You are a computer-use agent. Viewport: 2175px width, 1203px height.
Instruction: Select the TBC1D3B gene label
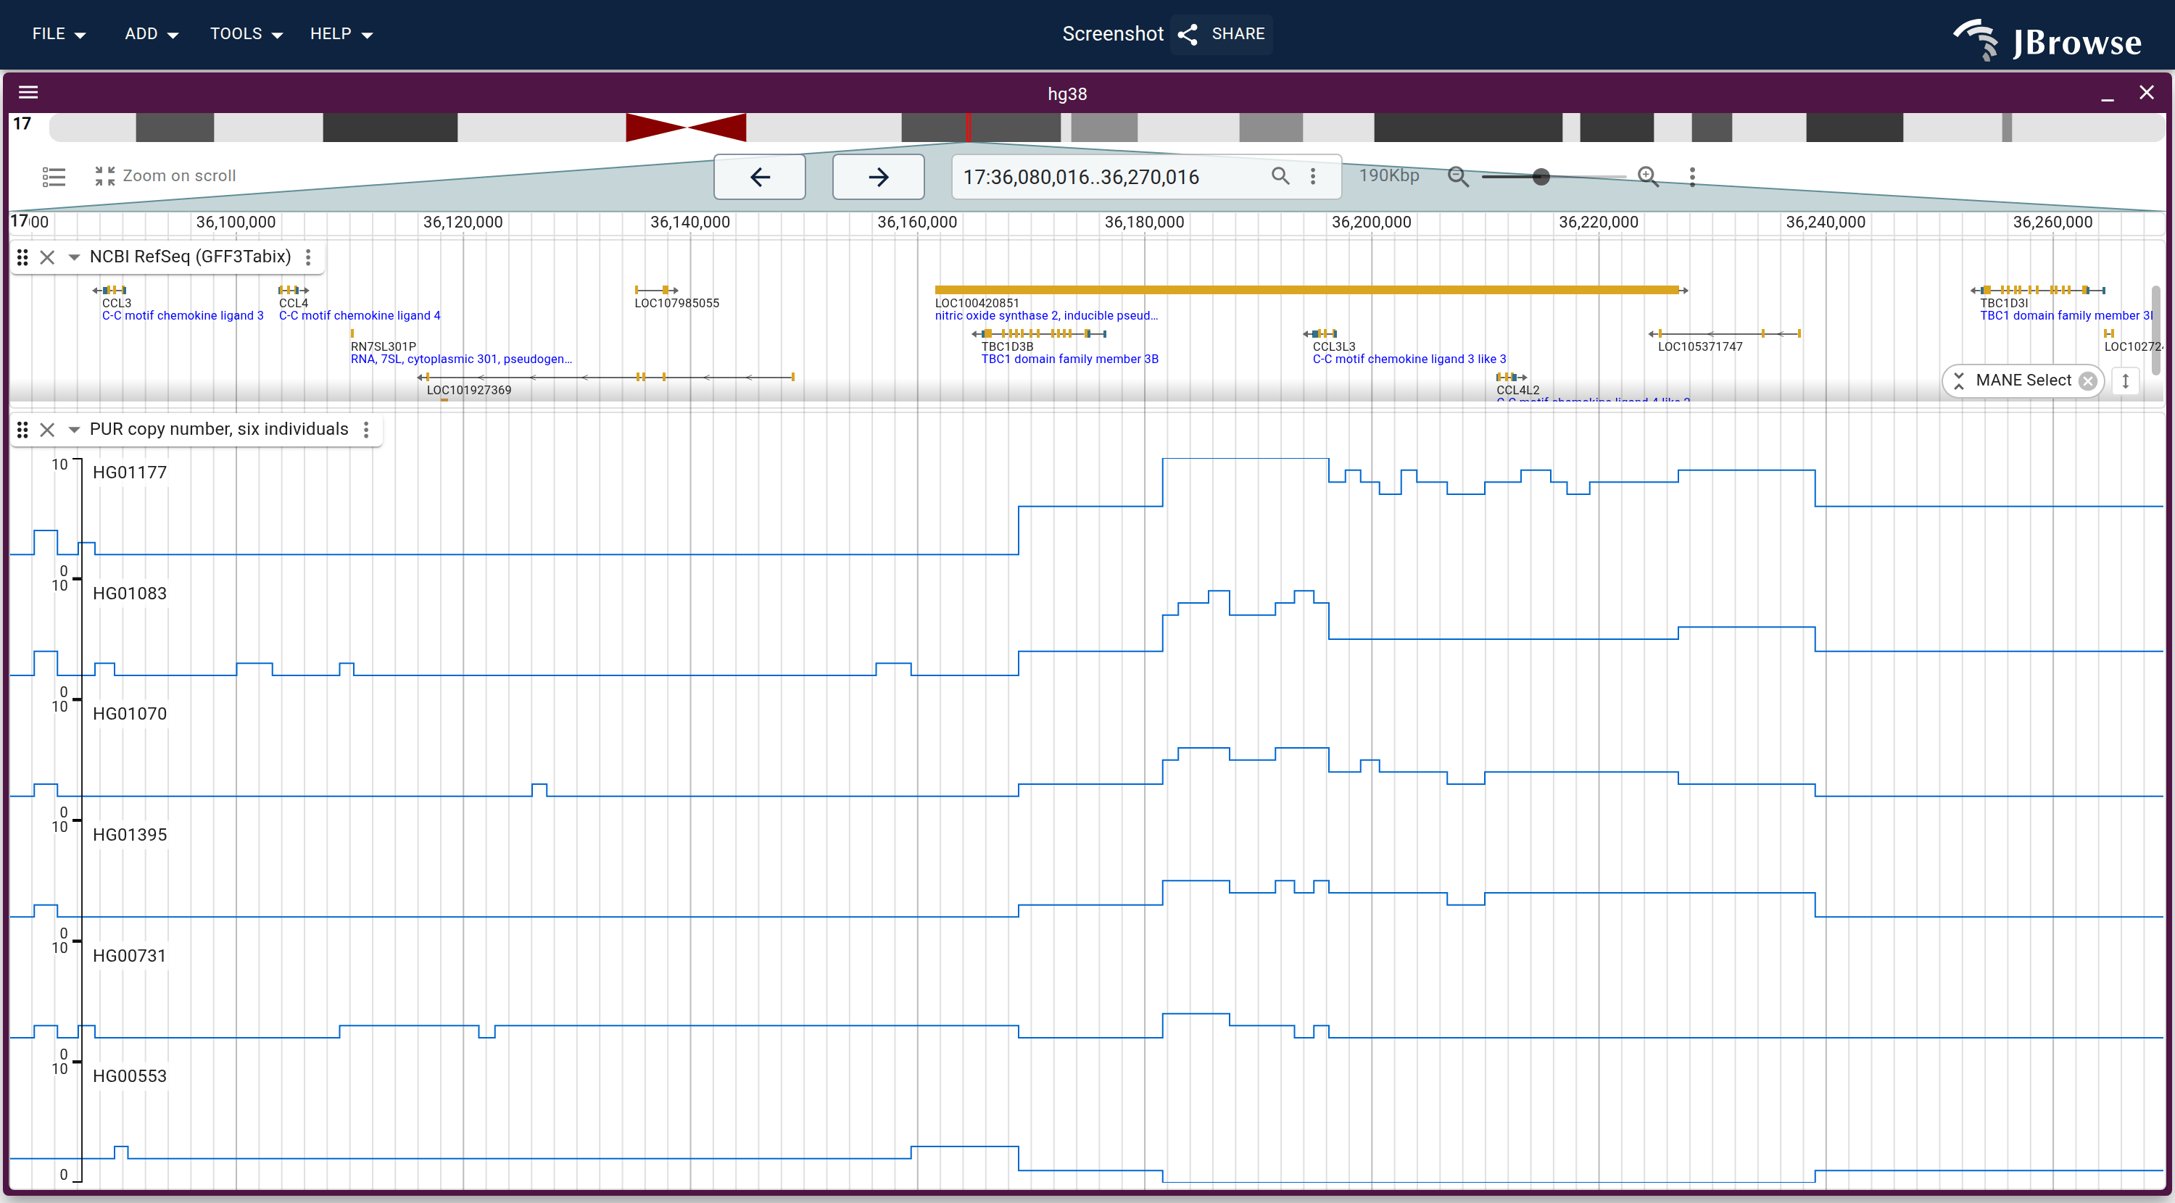[x=1007, y=346]
